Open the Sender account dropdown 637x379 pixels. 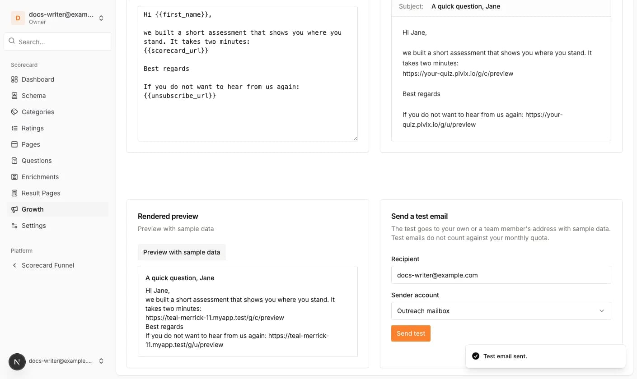coord(501,311)
